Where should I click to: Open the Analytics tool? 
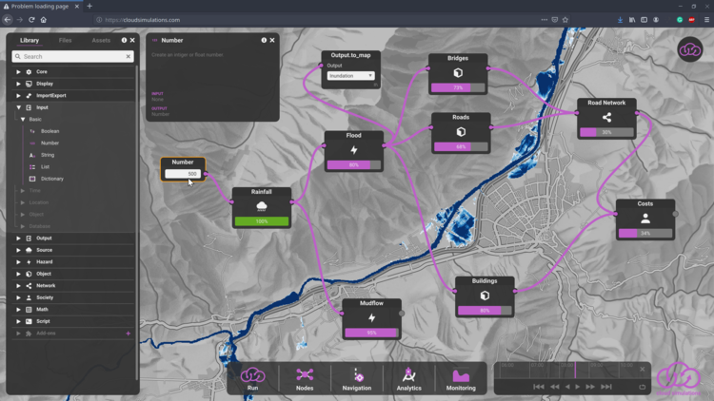pyautogui.click(x=408, y=379)
